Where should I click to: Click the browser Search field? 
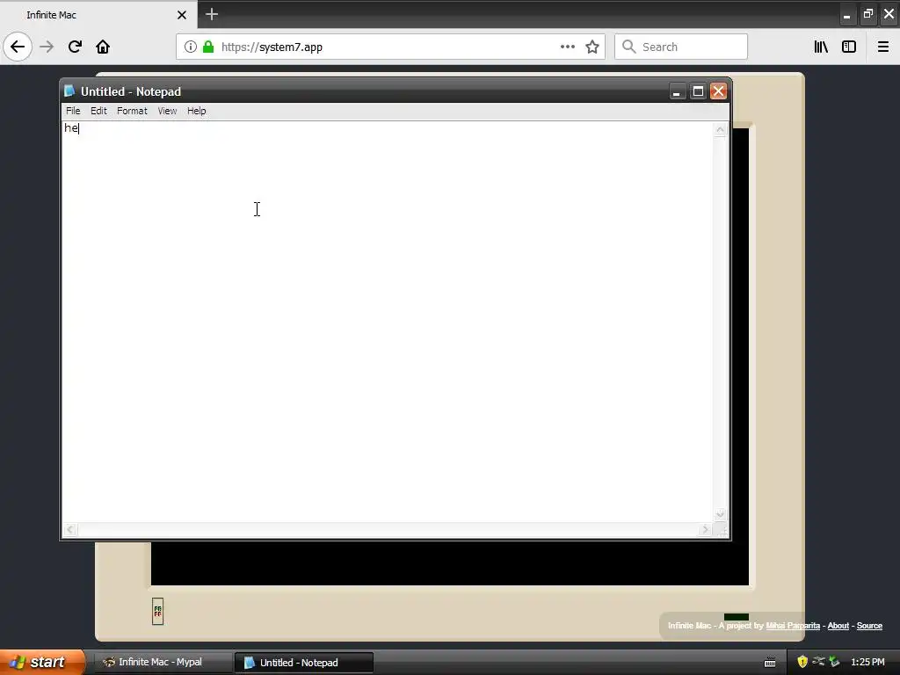click(681, 47)
